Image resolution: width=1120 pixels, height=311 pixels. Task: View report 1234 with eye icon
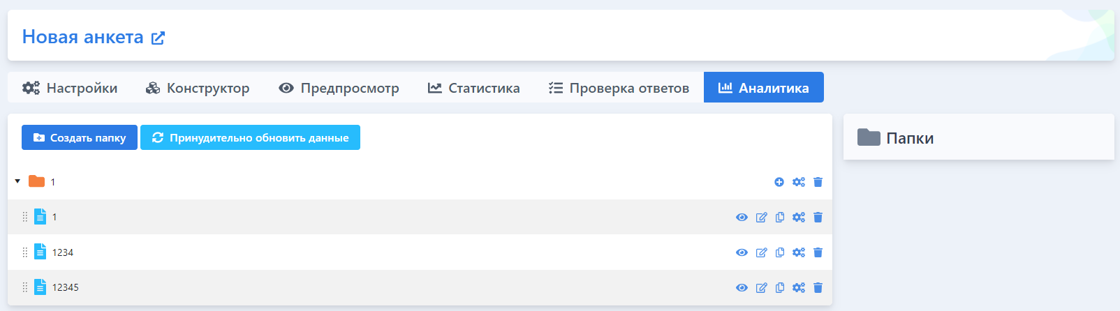[742, 252]
